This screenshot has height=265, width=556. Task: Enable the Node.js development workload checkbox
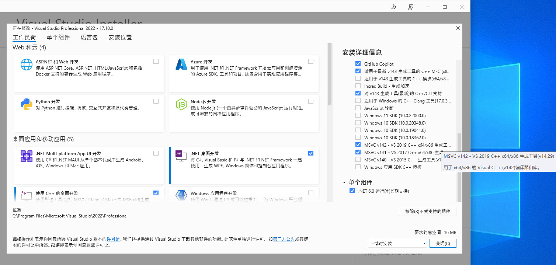click(x=311, y=101)
